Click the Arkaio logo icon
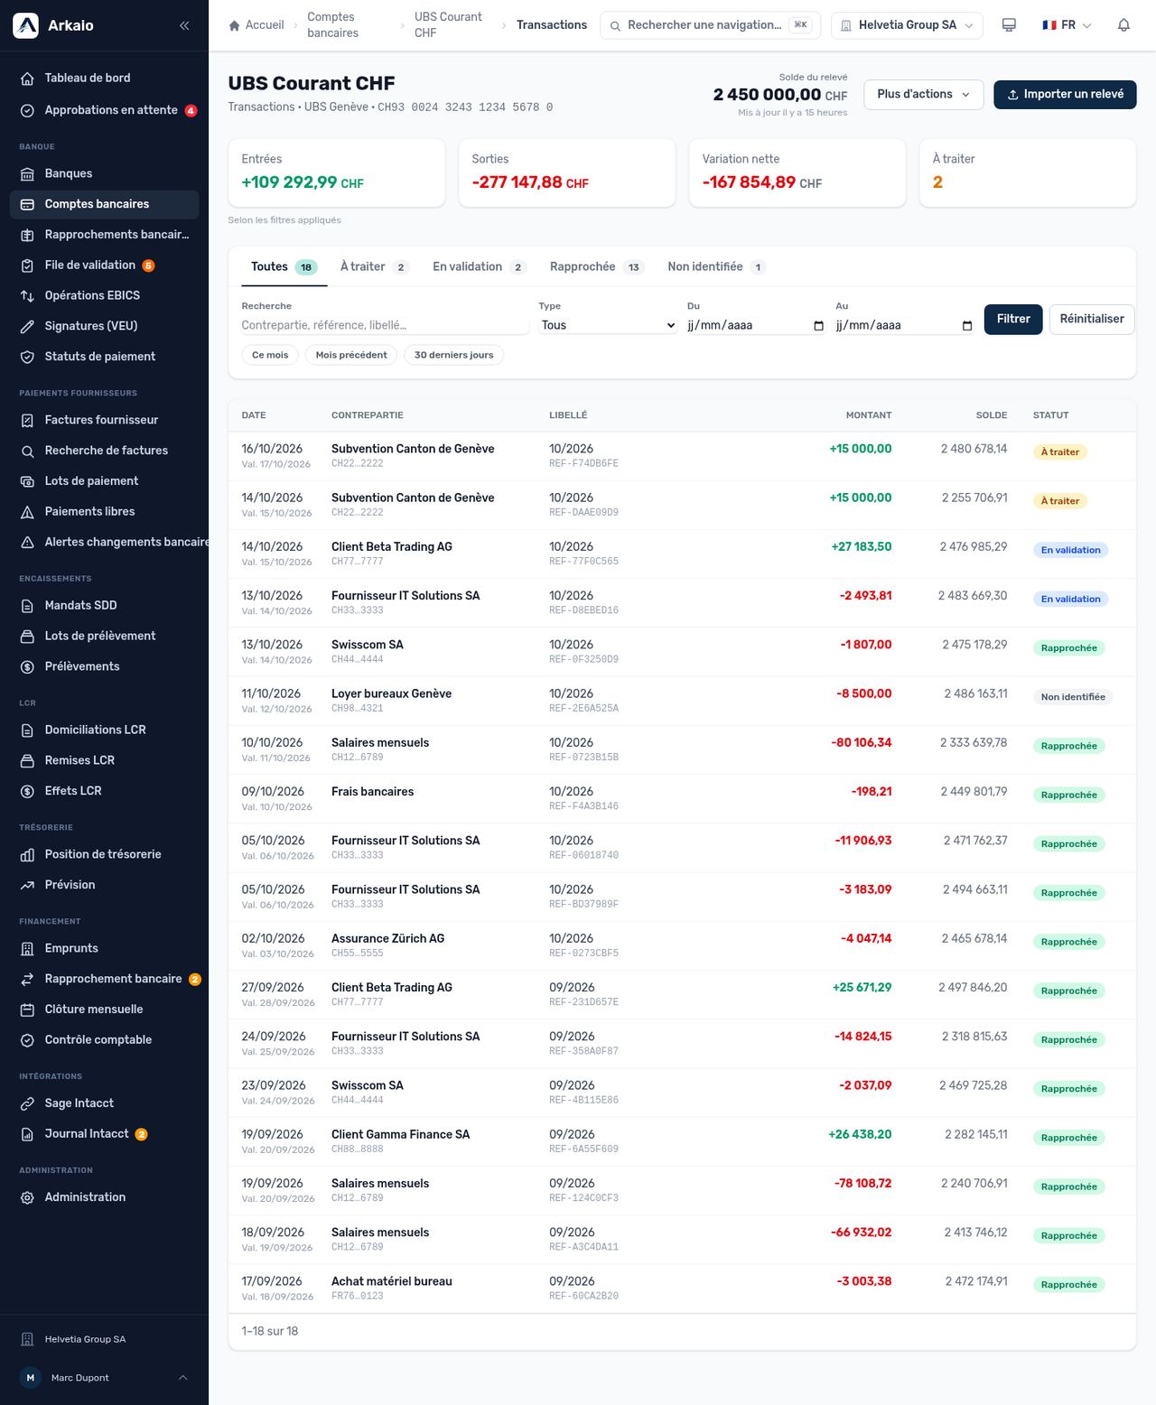1156x1405 pixels. (x=25, y=25)
